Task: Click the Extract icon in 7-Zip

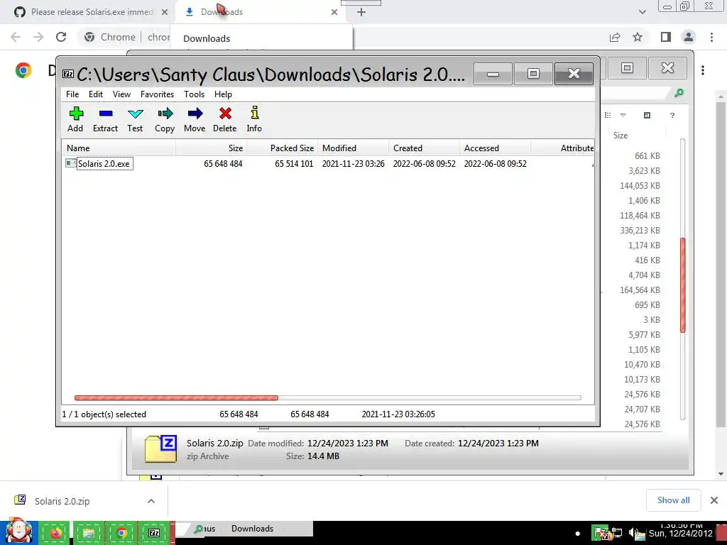Action: click(x=106, y=114)
